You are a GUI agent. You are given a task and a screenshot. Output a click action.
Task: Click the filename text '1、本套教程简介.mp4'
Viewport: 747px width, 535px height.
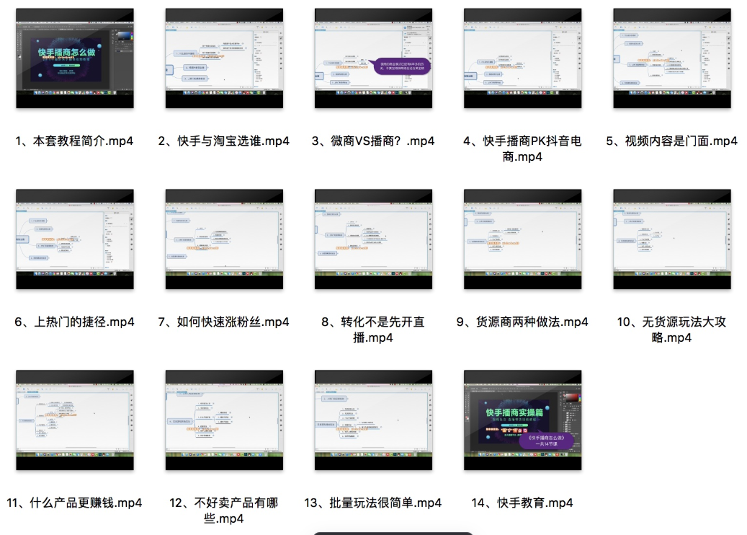click(x=74, y=141)
